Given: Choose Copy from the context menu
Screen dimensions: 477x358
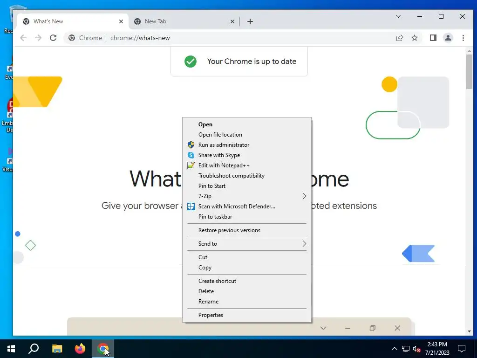Looking at the screenshot, I should tap(247, 268).
